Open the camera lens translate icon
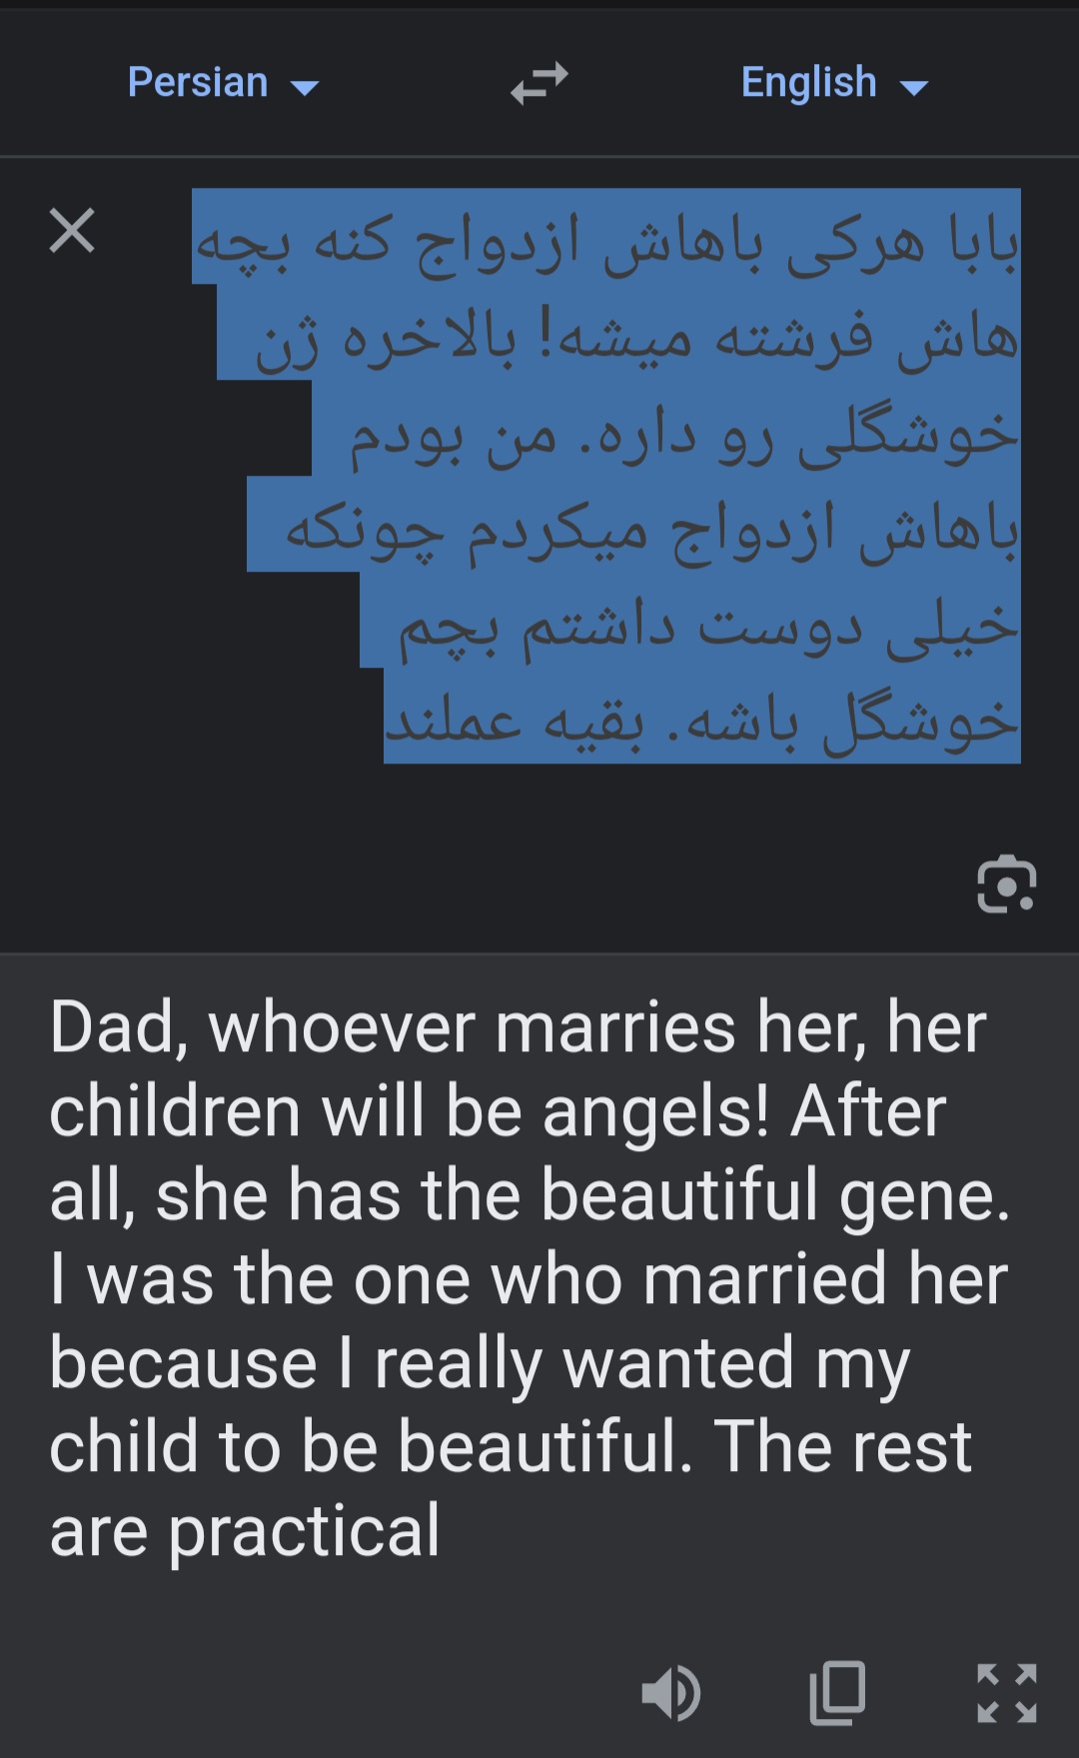The width and height of the screenshot is (1079, 1758). pyautogui.click(x=1006, y=884)
